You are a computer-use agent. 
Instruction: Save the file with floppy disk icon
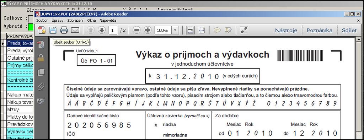point(53,30)
